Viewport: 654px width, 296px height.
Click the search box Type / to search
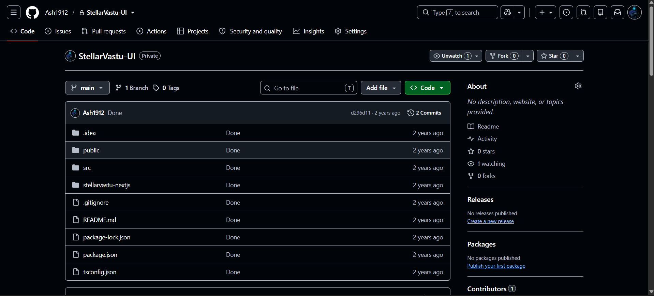457,13
